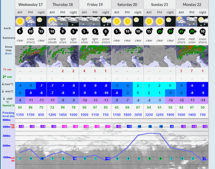Click Sunday 21 PM green wind icon 25
Screen dimensions: 215x169
pos(160,31)
